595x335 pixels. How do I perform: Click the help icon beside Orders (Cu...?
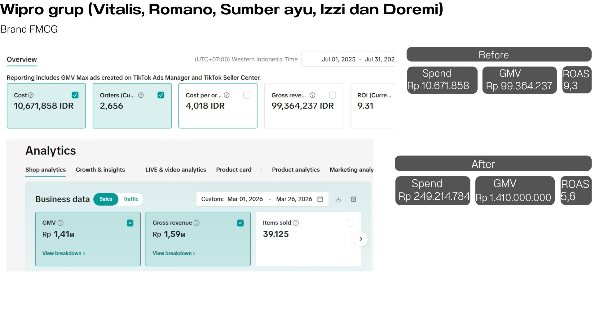pyautogui.click(x=141, y=95)
